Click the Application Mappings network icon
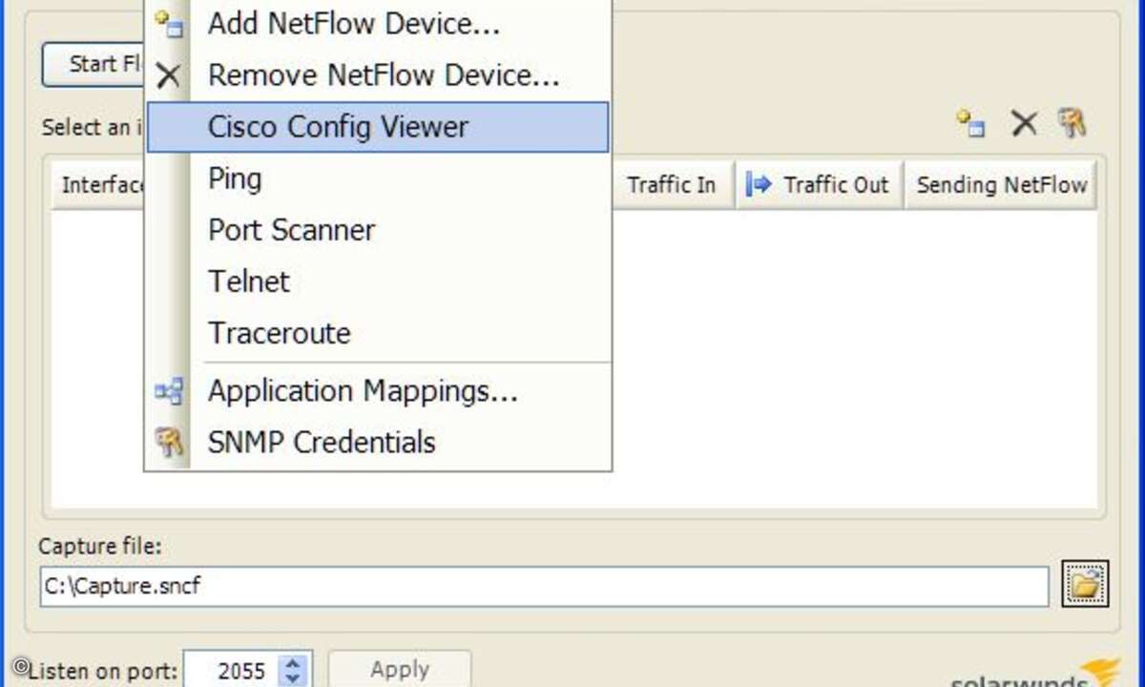This screenshot has height=687, width=1145. (x=169, y=391)
